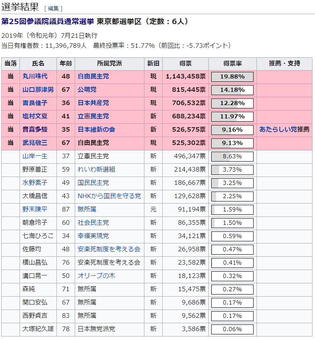Image resolution: width=315 pixels, height=339 pixels.
Task: Select the 佐藤均 name cell
Action: 38,249
